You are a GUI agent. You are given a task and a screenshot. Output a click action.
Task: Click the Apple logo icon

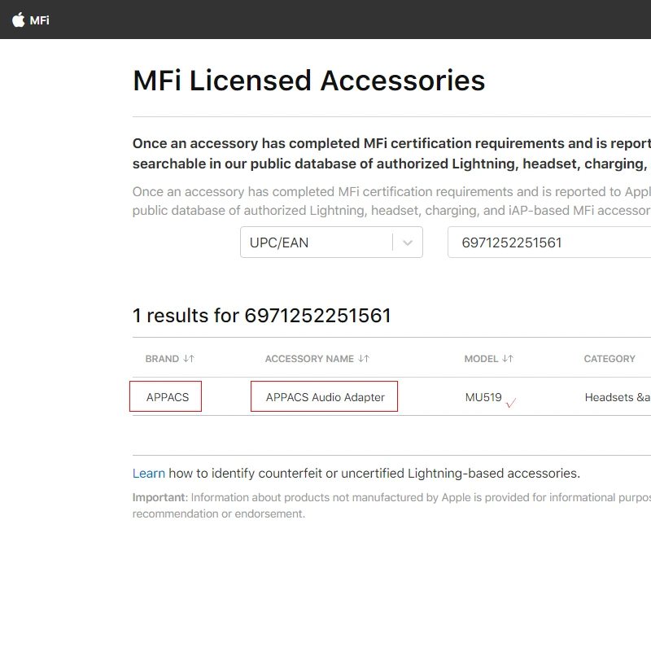19,20
